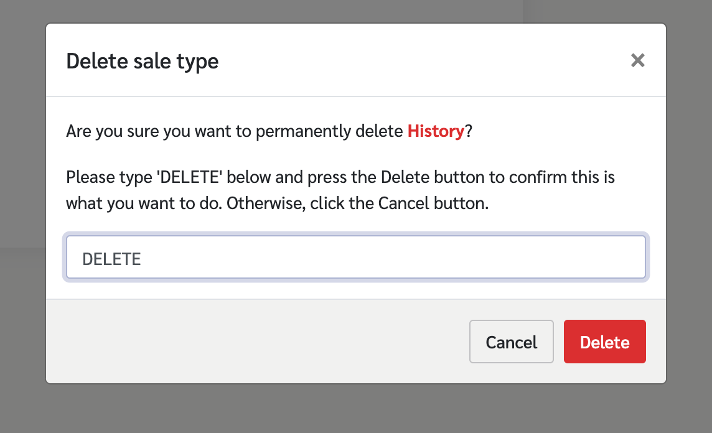Screen dimensions: 712x433
Task: Click the gray overlay below the modal
Action: click(356, 409)
